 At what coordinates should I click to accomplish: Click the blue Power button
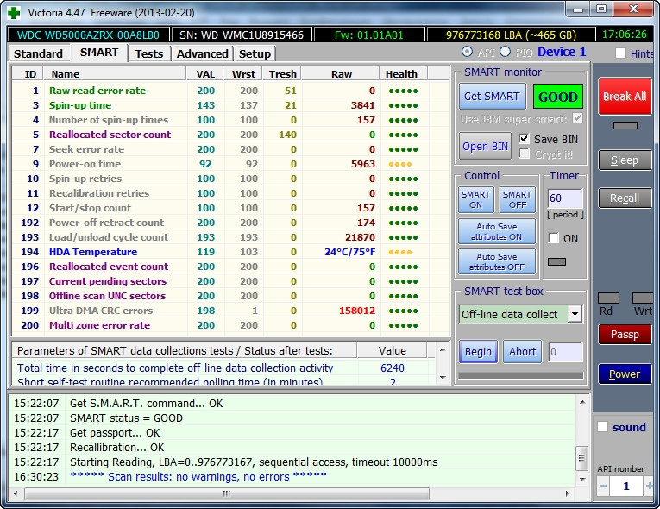point(625,374)
